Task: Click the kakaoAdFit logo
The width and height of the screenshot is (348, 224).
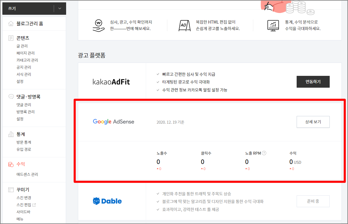Action: point(111,82)
